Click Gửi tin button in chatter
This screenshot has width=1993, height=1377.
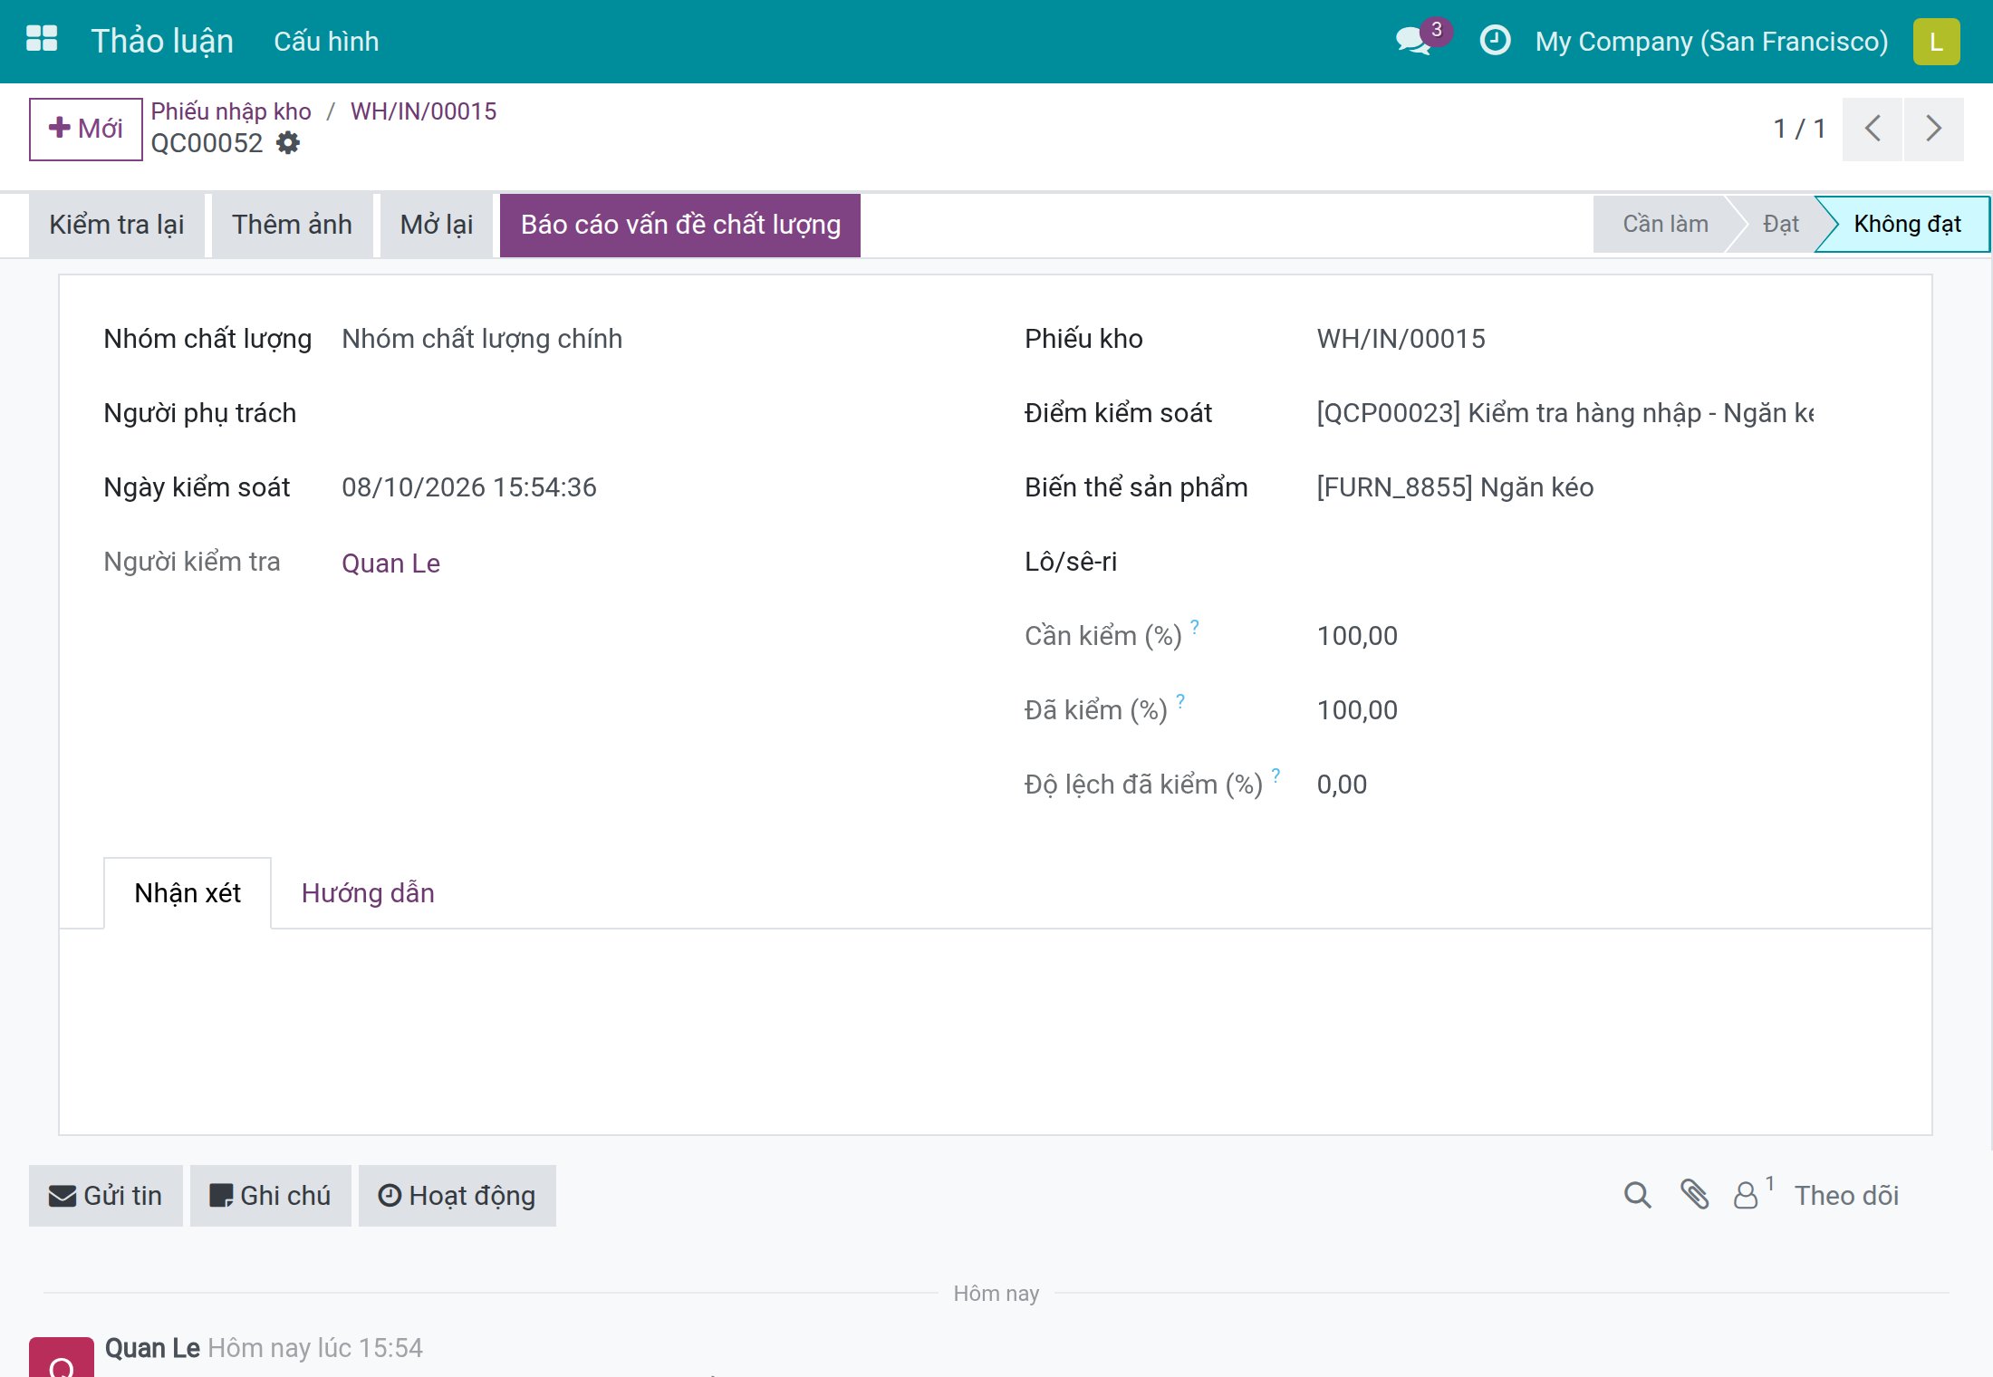point(106,1196)
